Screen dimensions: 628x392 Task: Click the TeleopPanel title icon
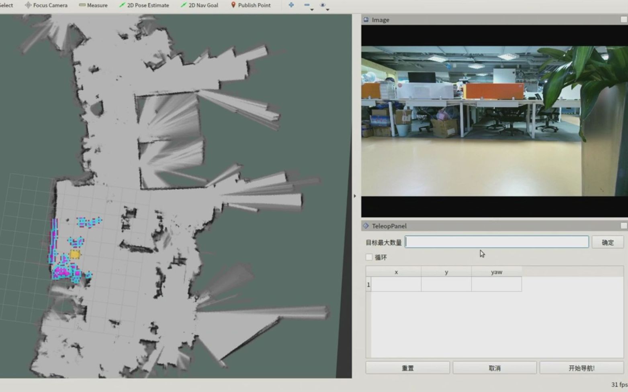[366, 226]
